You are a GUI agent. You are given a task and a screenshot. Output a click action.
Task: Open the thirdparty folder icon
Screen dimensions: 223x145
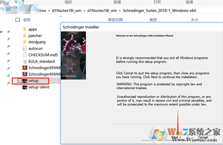(x=25, y=42)
